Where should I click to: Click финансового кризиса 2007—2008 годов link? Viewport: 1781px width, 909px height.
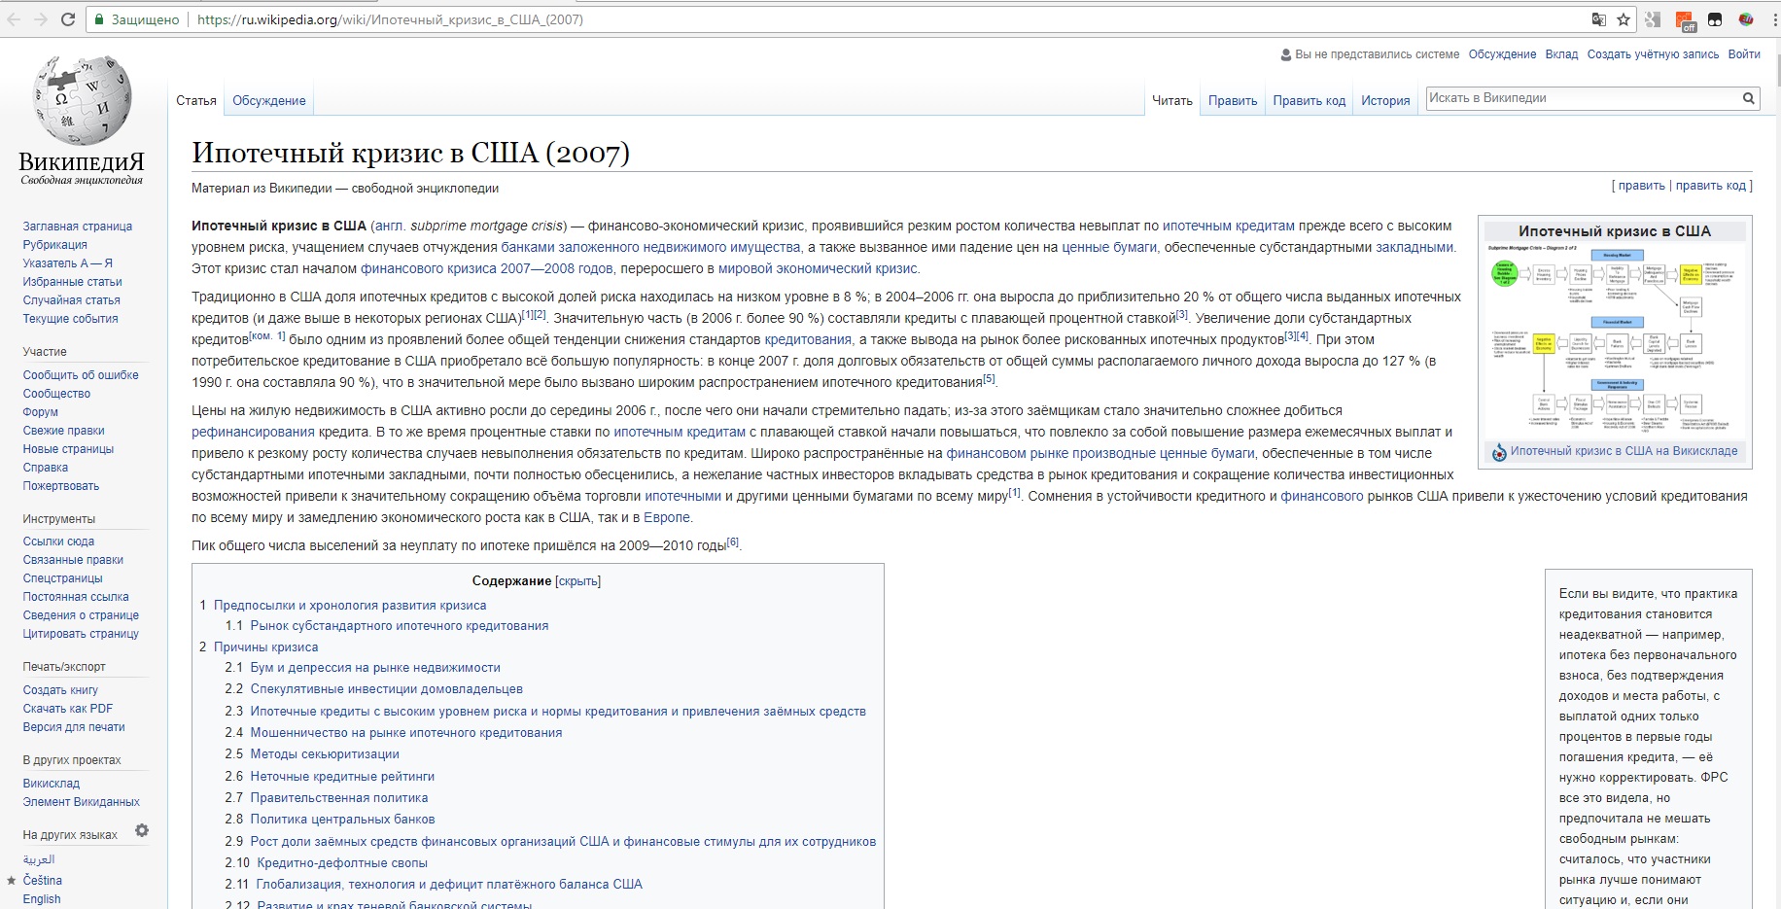[x=487, y=268]
